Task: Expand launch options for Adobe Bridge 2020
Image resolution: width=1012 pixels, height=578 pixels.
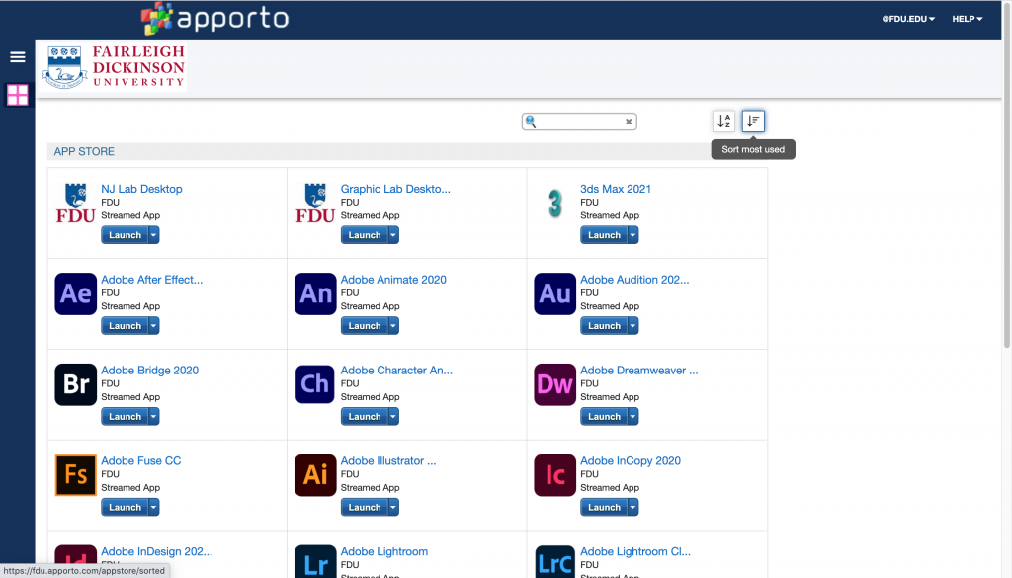Action: (x=153, y=417)
